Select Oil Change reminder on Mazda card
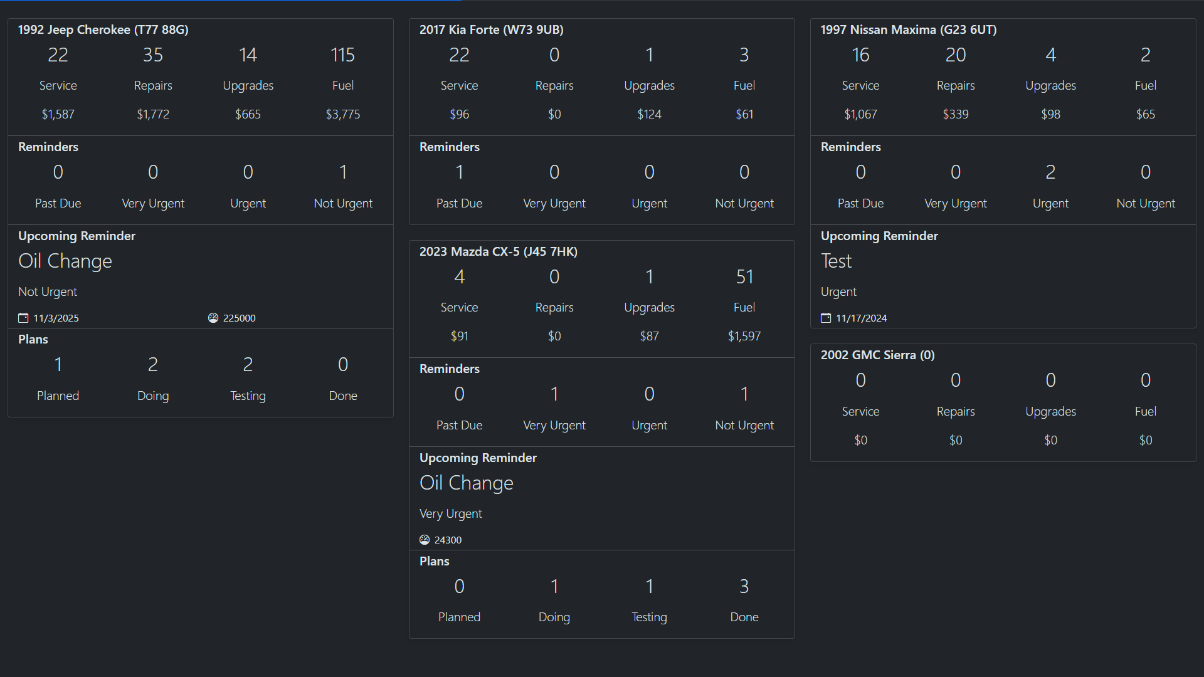 [x=466, y=483]
